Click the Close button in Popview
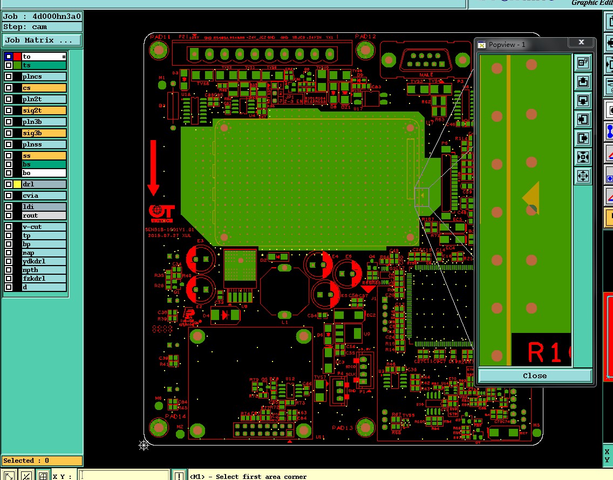This screenshot has width=613, height=480. point(535,376)
